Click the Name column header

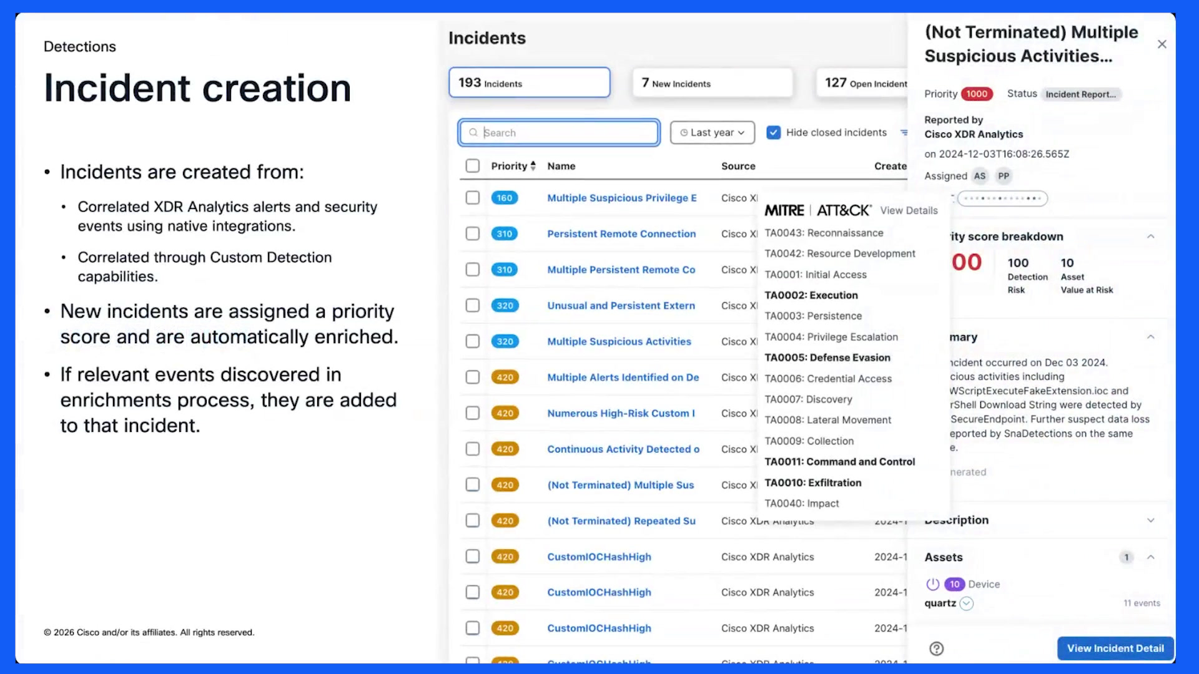(561, 166)
